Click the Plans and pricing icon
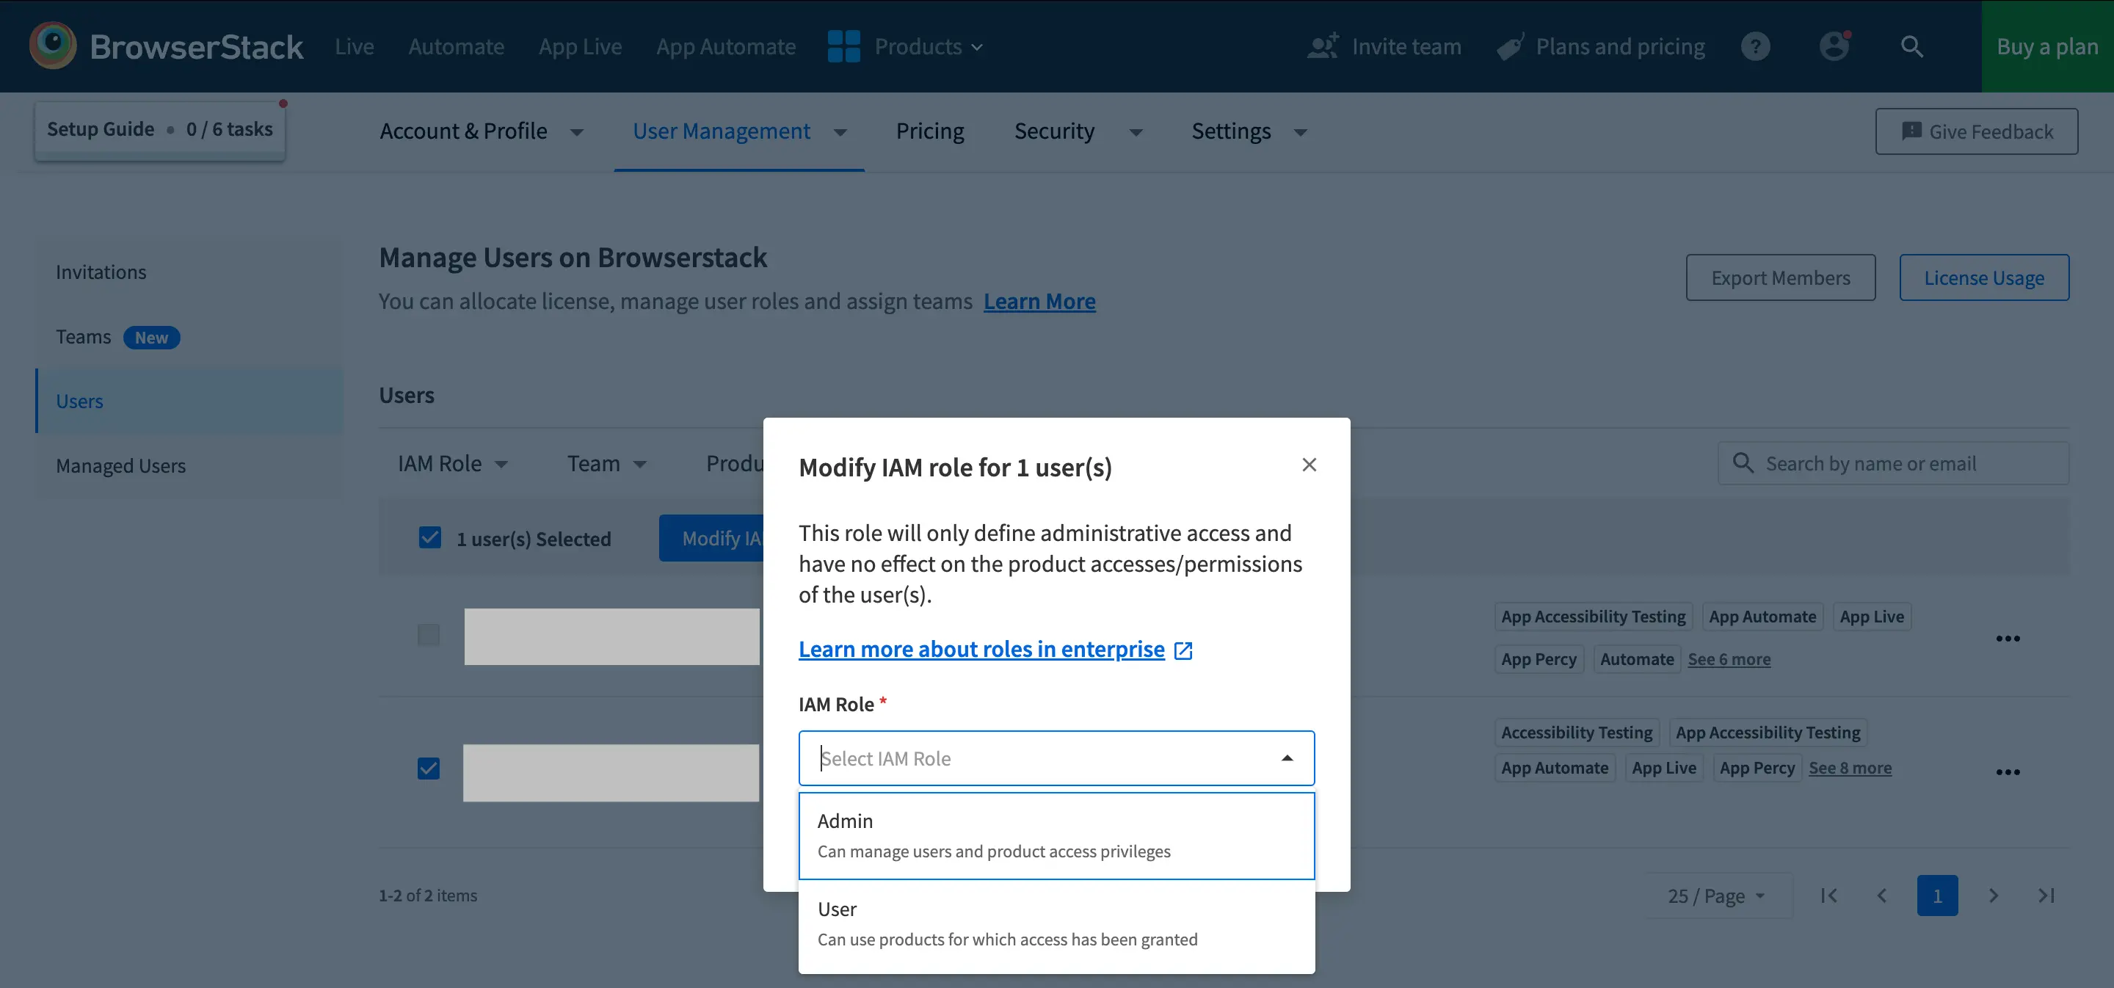The image size is (2114, 988). tap(1508, 46)
